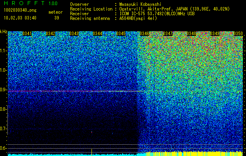Viewport: 246px width, 156px height.
Task: Click the 0.7 kHz axis label
Action: click(3, 129)
